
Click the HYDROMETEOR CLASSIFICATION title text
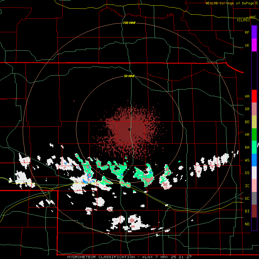(101, 257)
